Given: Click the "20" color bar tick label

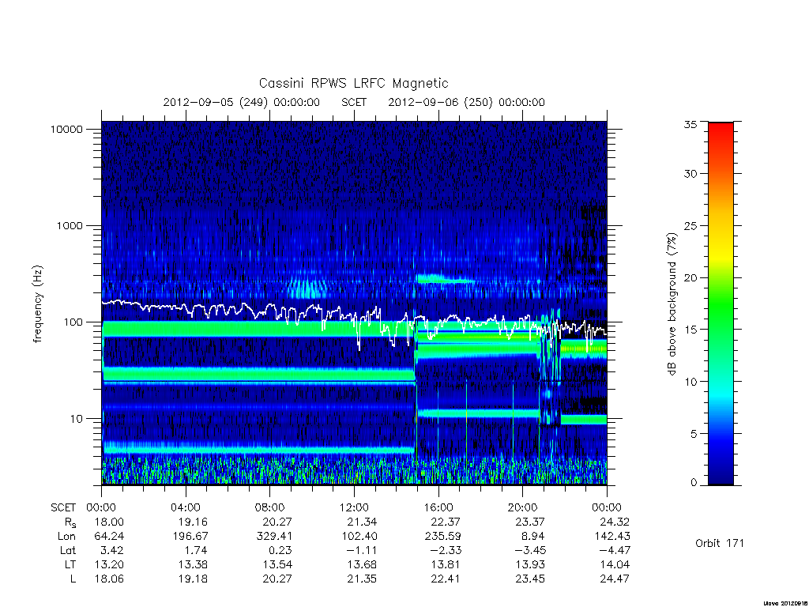Looking at the screenshot, I should click(690, 277).
